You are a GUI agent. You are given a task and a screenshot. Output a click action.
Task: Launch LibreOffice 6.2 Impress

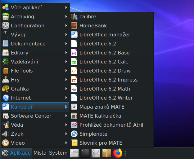(108, 80)
